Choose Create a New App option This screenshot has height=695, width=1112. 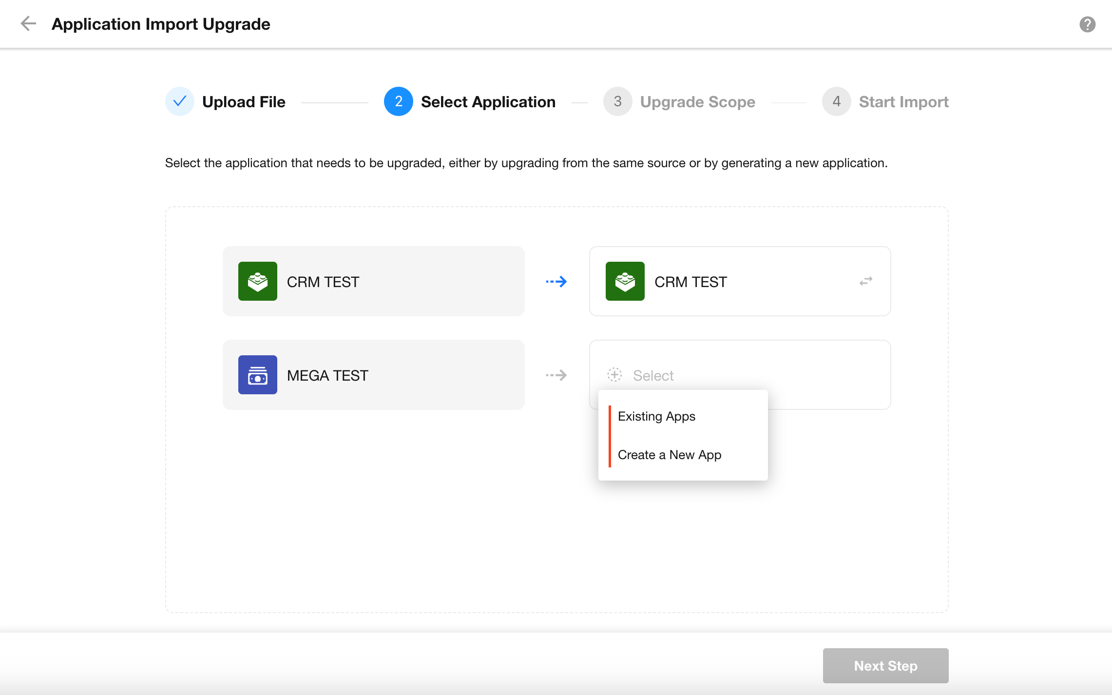coord(669,455)
